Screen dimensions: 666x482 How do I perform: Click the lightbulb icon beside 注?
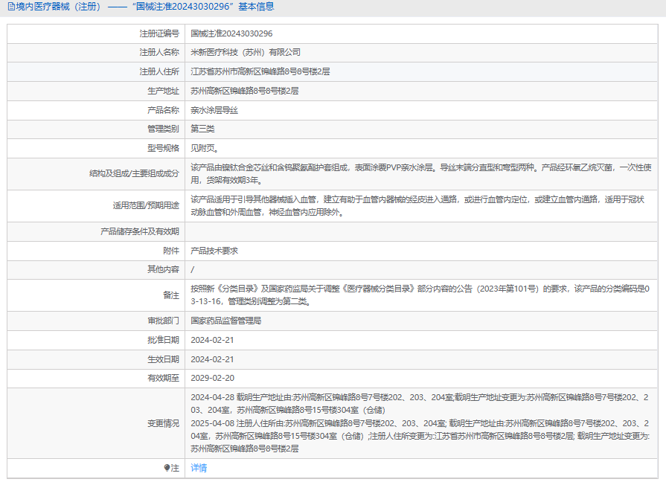pyautogui.click(x=167, y=468)
